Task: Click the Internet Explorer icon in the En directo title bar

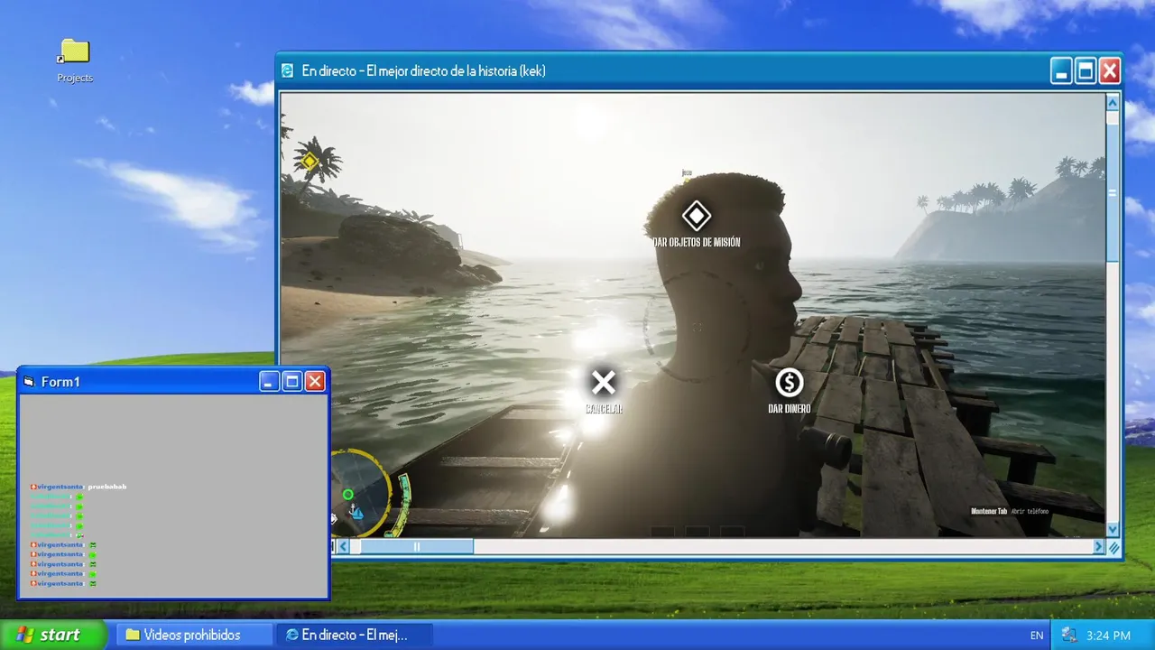Action: 288,70
